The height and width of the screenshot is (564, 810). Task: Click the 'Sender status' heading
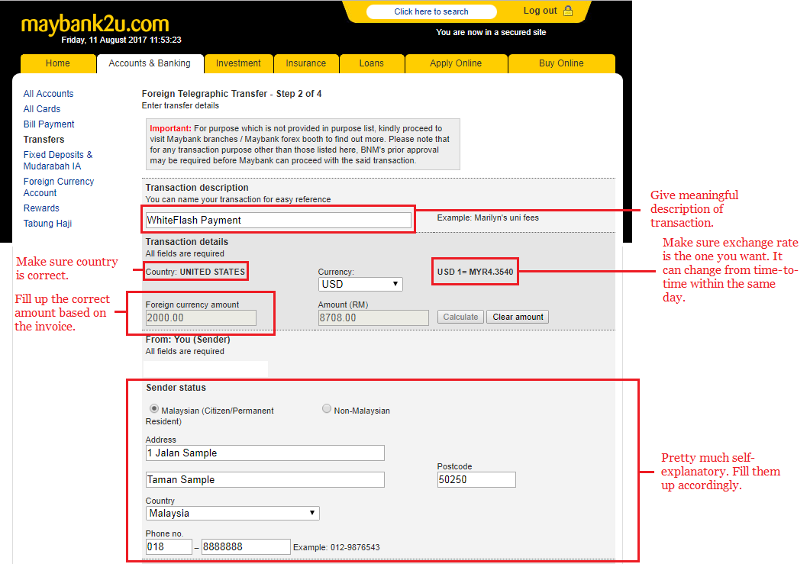(x=176, y=388)
